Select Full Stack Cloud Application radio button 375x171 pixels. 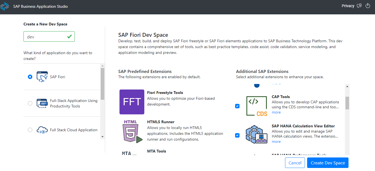point(30,130)
